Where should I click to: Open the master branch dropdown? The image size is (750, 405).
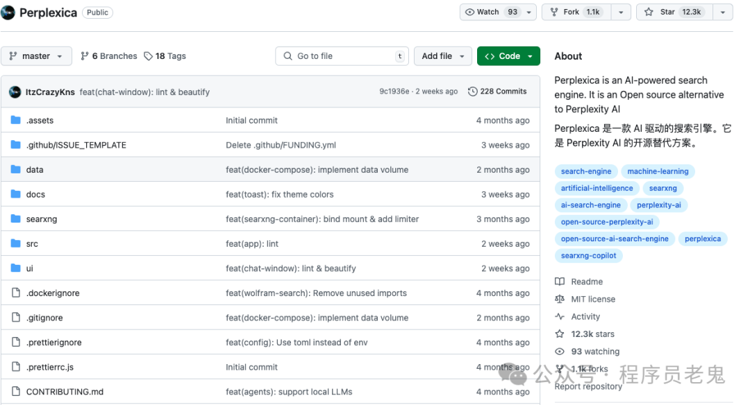pyautogui.click(x=36, y=56)
